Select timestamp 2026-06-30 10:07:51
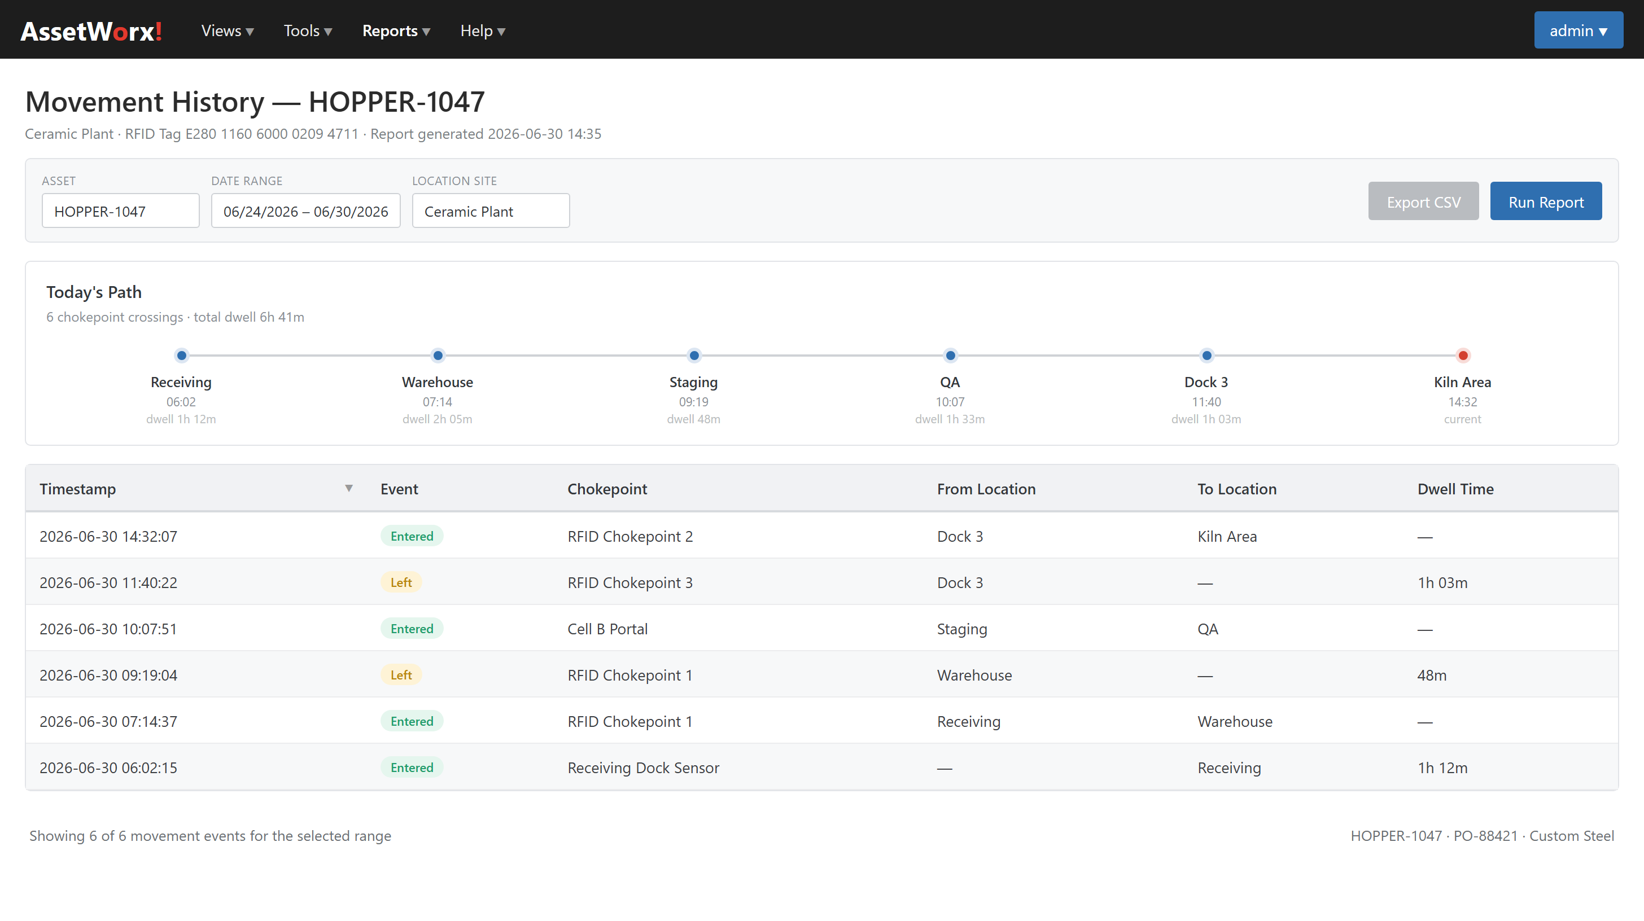The width and height of the screenshot is (1644, 921). (x=108, y=629)
